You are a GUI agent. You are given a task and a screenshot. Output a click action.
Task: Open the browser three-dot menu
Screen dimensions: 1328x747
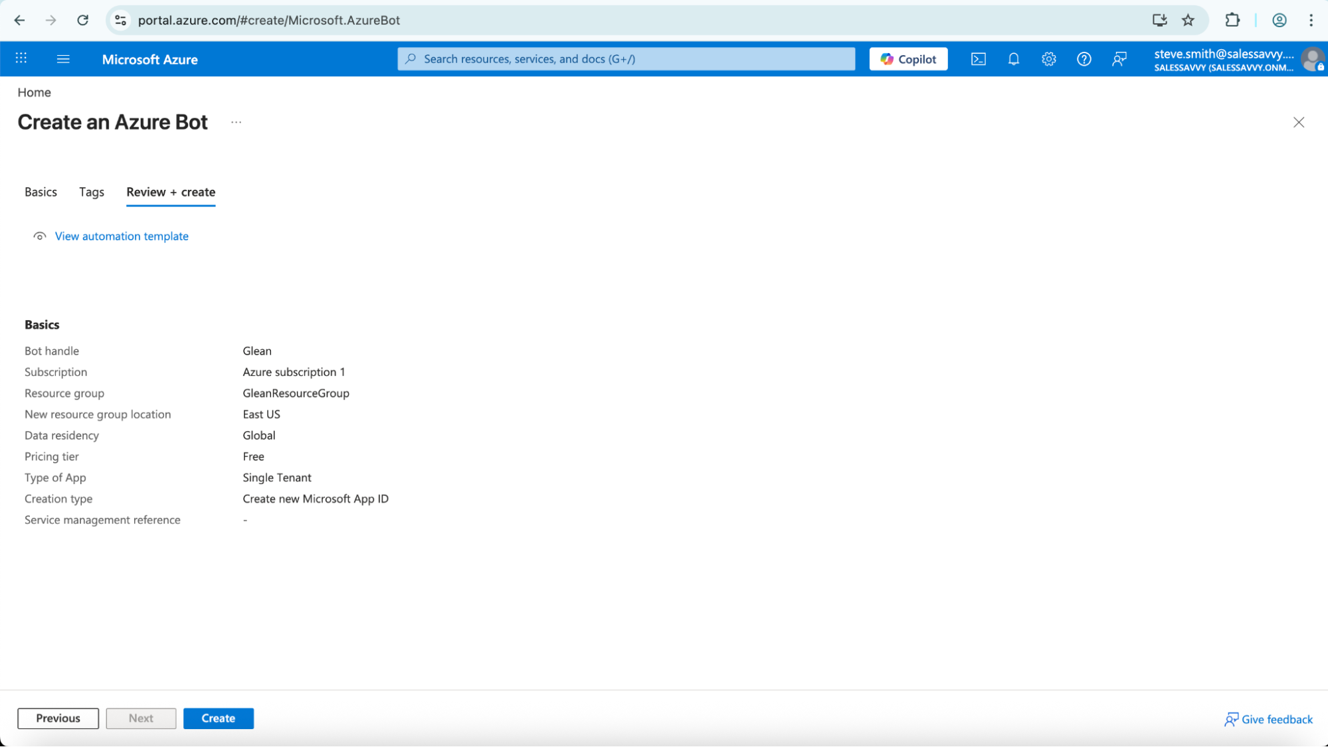[1311, 20]
